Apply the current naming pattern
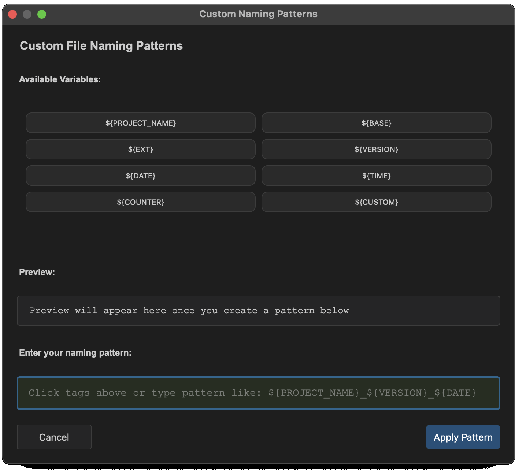The width and height of the screenshot is (519, 470). tap(463, 437)
